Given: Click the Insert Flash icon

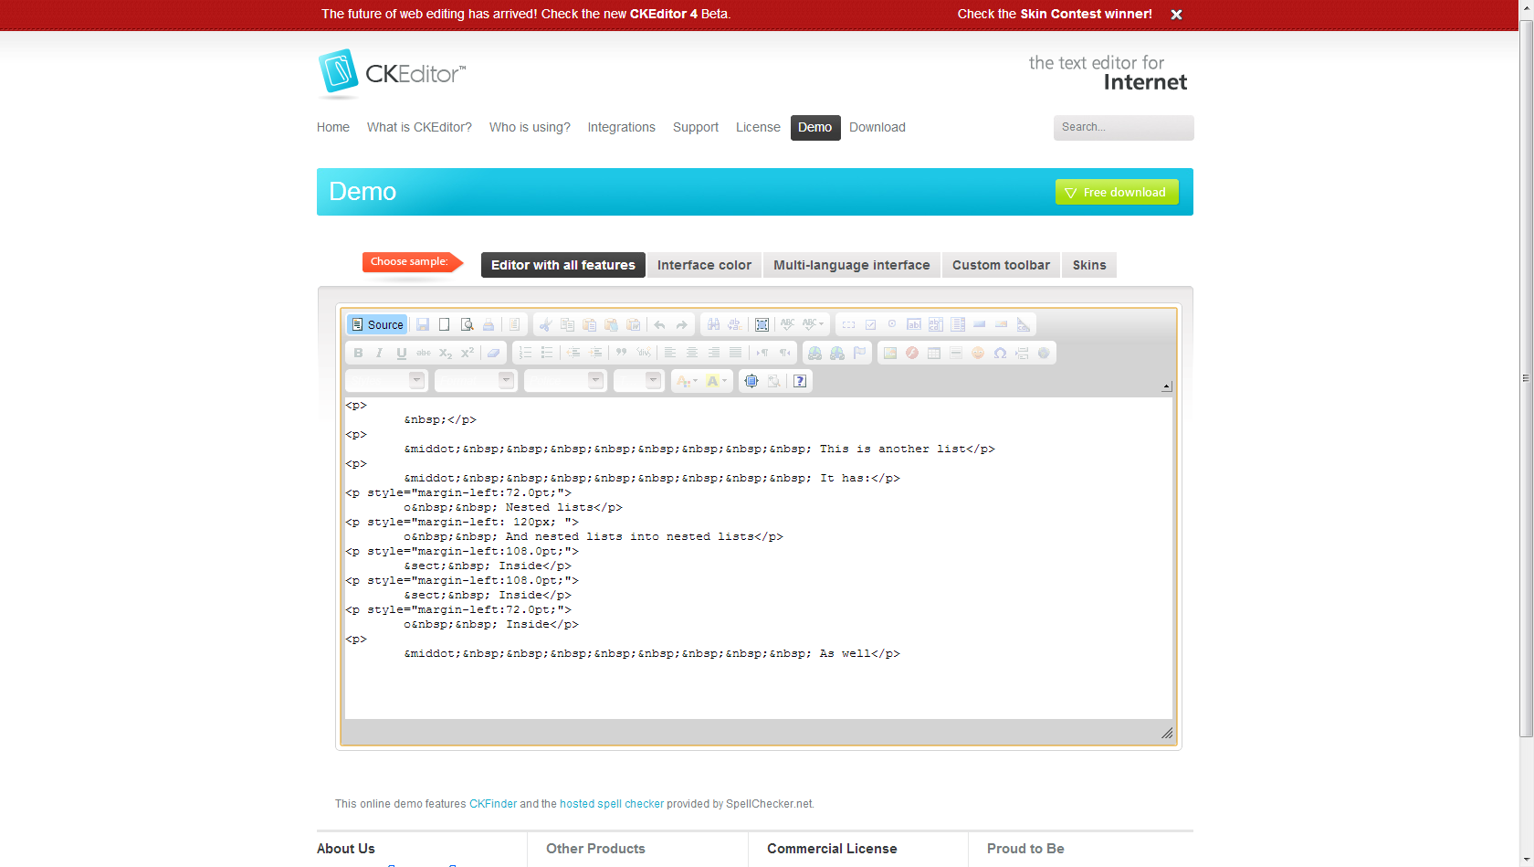Looking at the screenshot, I should click(912, 353).
